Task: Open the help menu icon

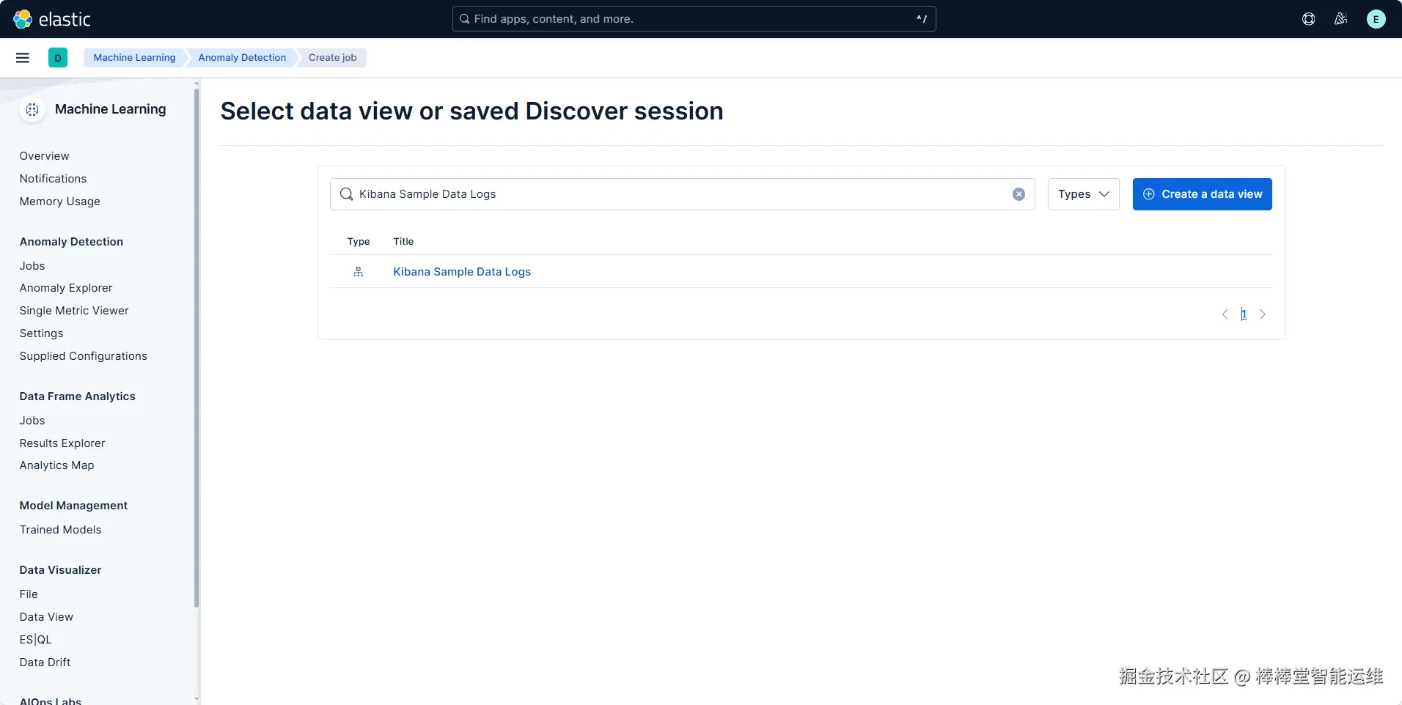Action: point(1308,19)
